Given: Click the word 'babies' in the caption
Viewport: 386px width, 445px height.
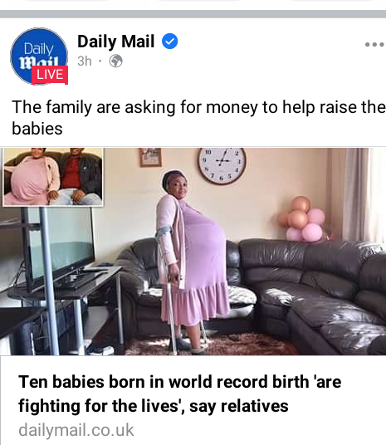Looking at the screenshot, I should coord(37,129).
